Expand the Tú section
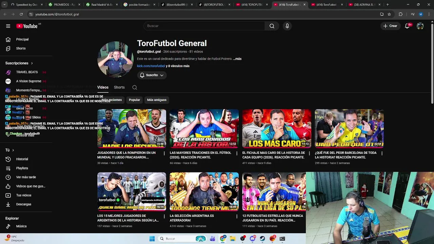This screenshot has width=434, height=244. click(x=10, y=150)
